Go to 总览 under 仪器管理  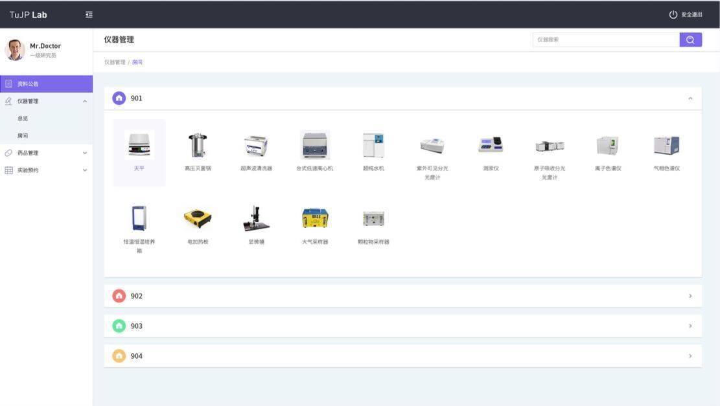pyautogui.click(x=23, y=118)
